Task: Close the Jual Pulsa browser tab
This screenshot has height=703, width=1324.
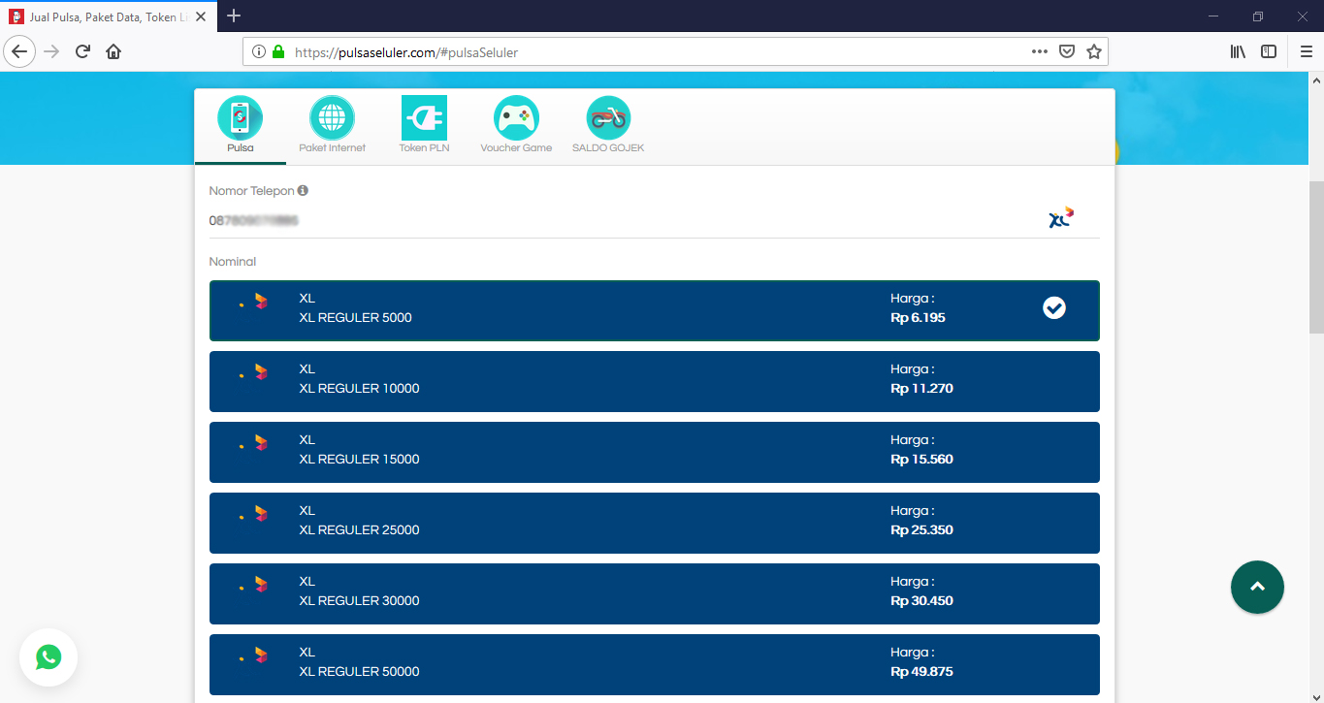Action: [x=200, y=16]
